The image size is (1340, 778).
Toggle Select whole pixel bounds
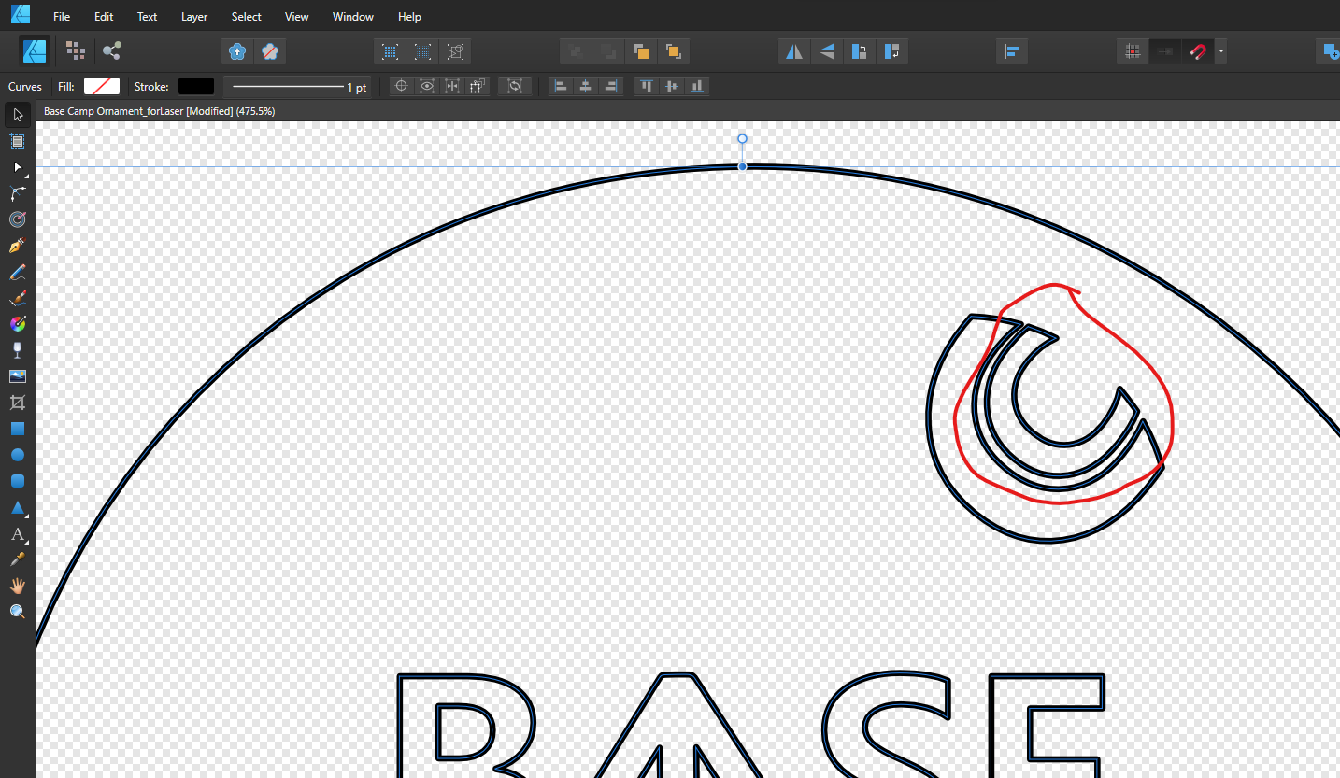(423, 51)
